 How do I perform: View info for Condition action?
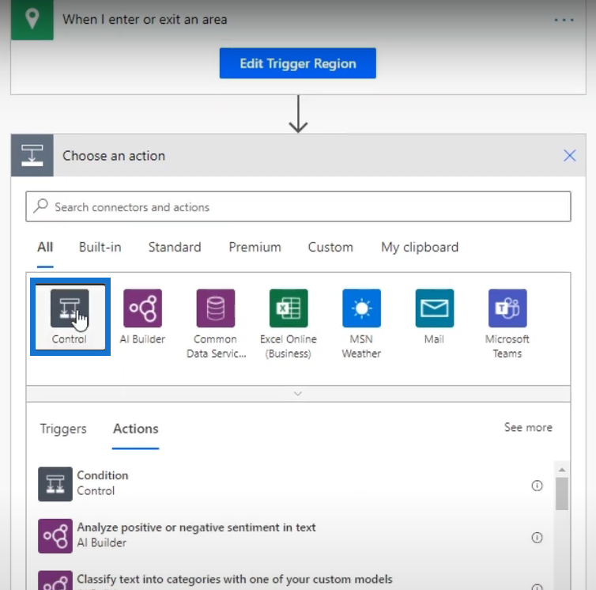[x=537, y=486]
